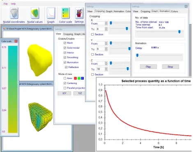Image resolution: width=193 pixels, height=152 pixels.
Task: Click the X/Y view button
Action: click(x=64, y=93)
